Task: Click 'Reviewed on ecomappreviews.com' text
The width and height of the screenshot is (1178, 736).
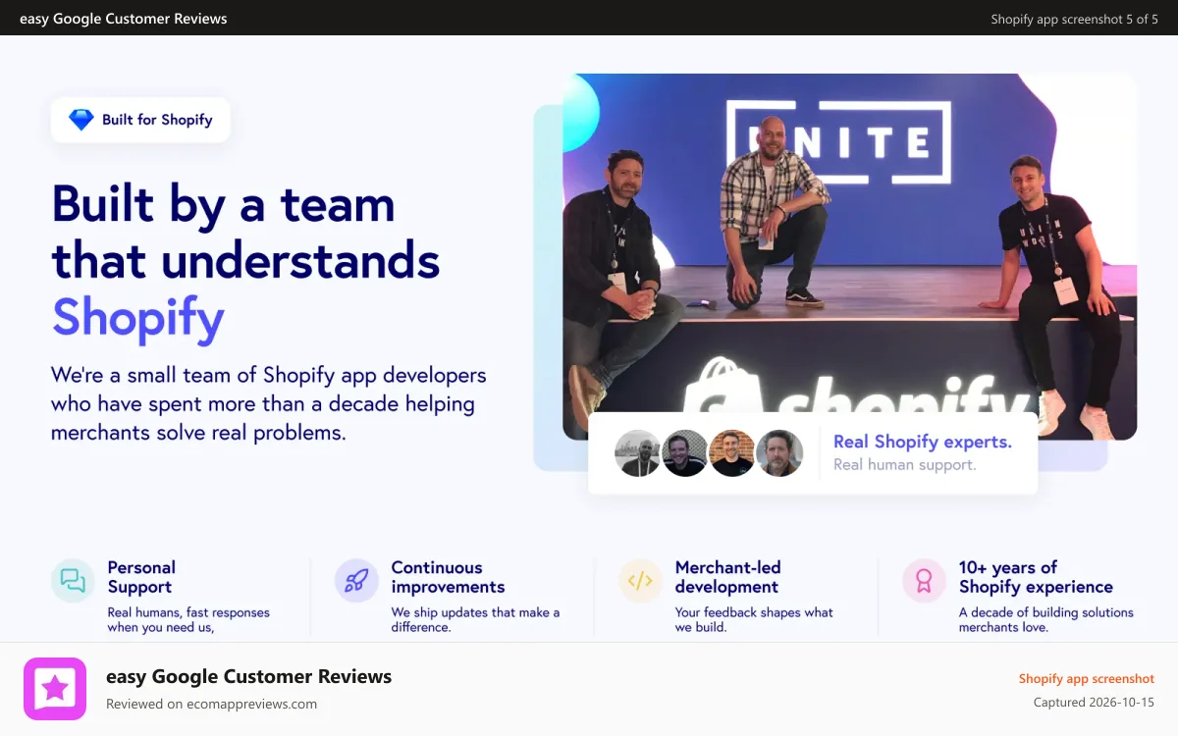Action: click(x=211, y=704)
